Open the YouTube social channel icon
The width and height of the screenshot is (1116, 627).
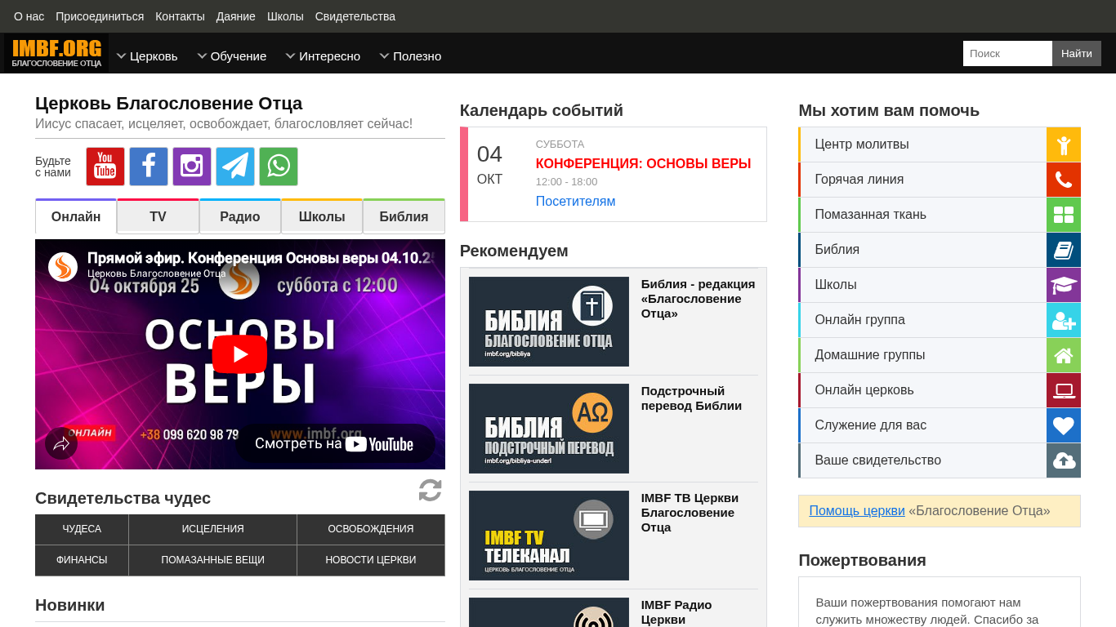[x=105, y=167]
